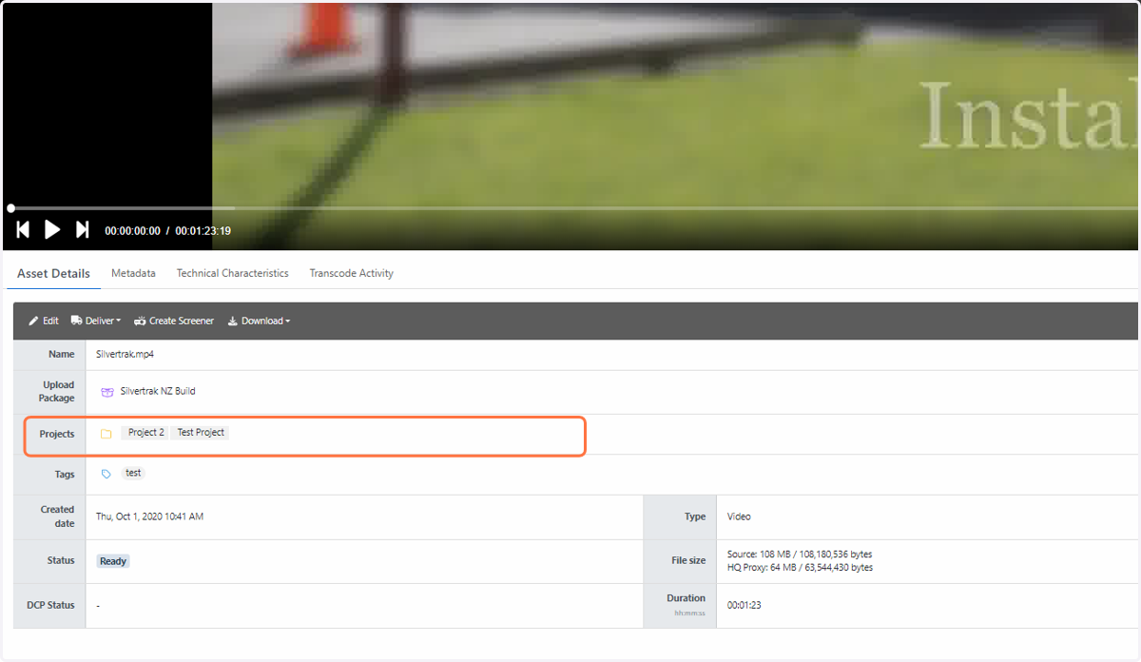Expand the Download dropdown

click(x=259, y=321)
